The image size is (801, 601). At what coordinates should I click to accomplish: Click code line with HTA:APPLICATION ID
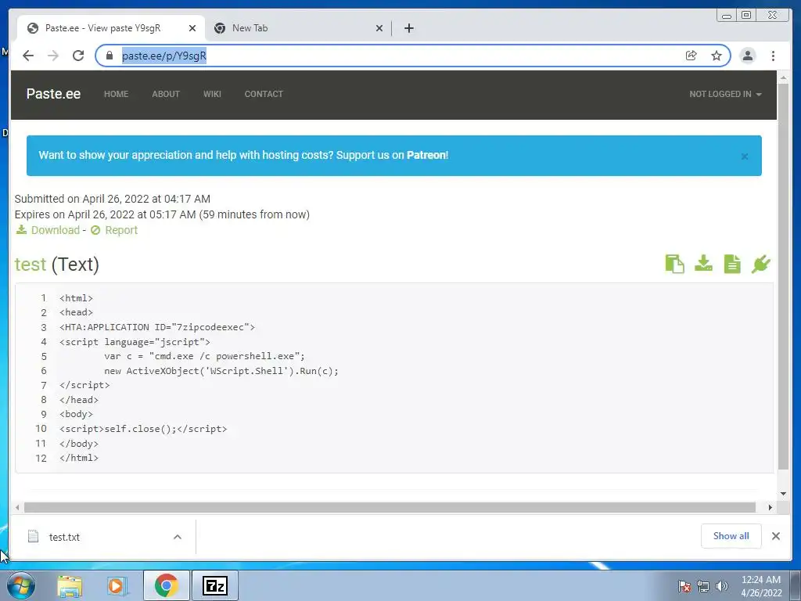[x=156, y=327]
